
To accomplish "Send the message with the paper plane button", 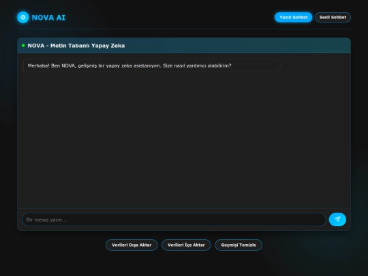I will tap(337, 219).
